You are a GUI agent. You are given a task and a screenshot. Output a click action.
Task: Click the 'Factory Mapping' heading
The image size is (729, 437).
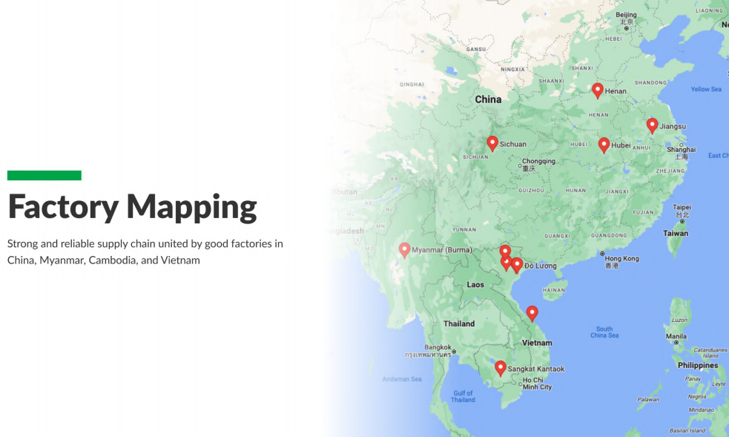(133, 207)
